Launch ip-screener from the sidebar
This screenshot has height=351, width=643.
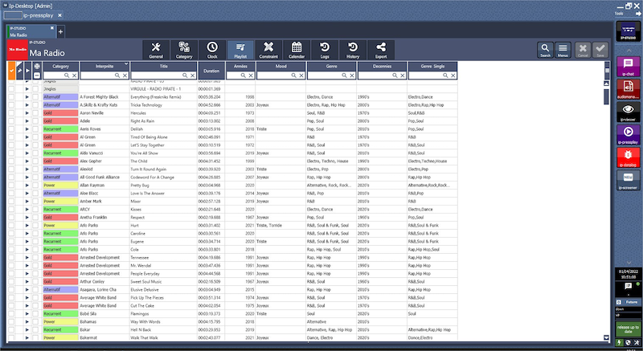tap(629, 181)
